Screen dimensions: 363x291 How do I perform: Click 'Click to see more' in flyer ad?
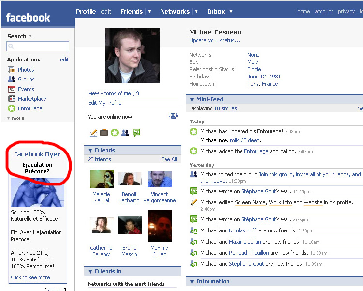pos(30,277)
